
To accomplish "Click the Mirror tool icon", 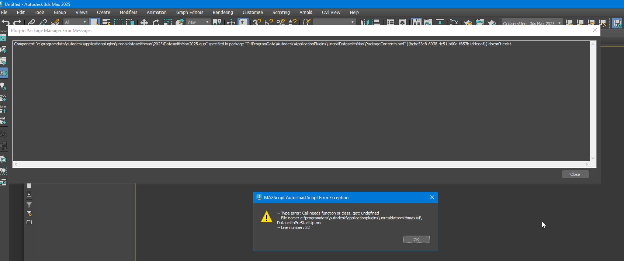I will 364,22.
